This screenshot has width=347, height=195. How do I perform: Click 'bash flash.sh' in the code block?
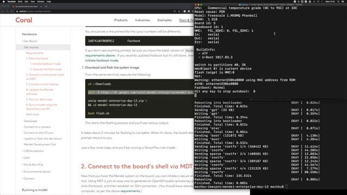99,113
